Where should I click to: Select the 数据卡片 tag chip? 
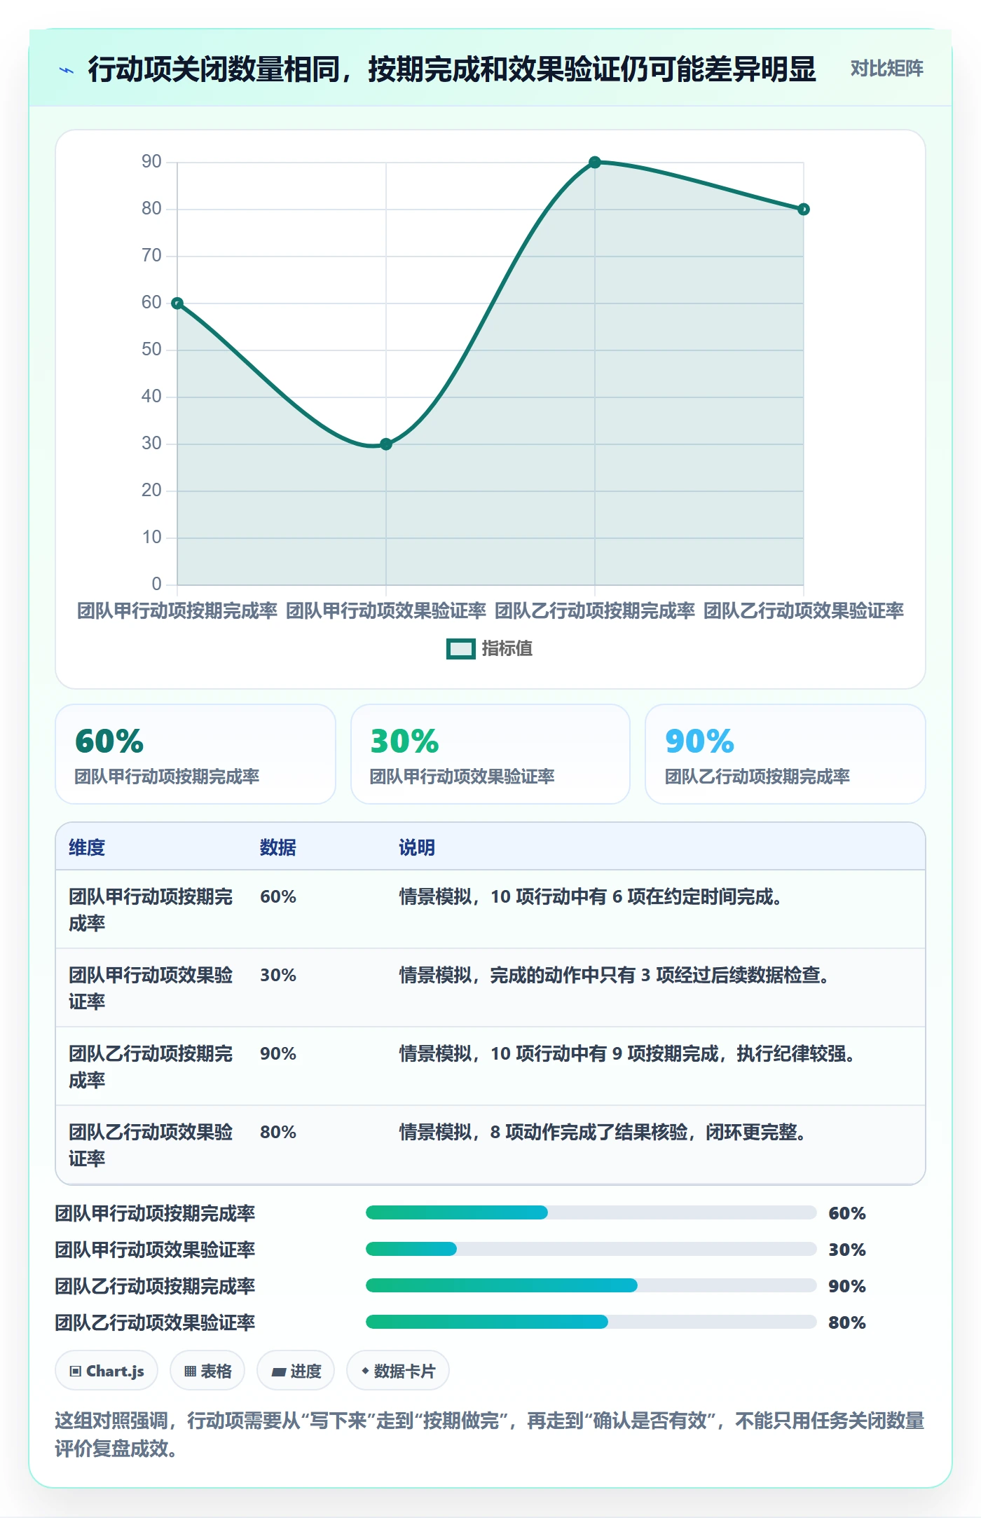coord(398,1371)
